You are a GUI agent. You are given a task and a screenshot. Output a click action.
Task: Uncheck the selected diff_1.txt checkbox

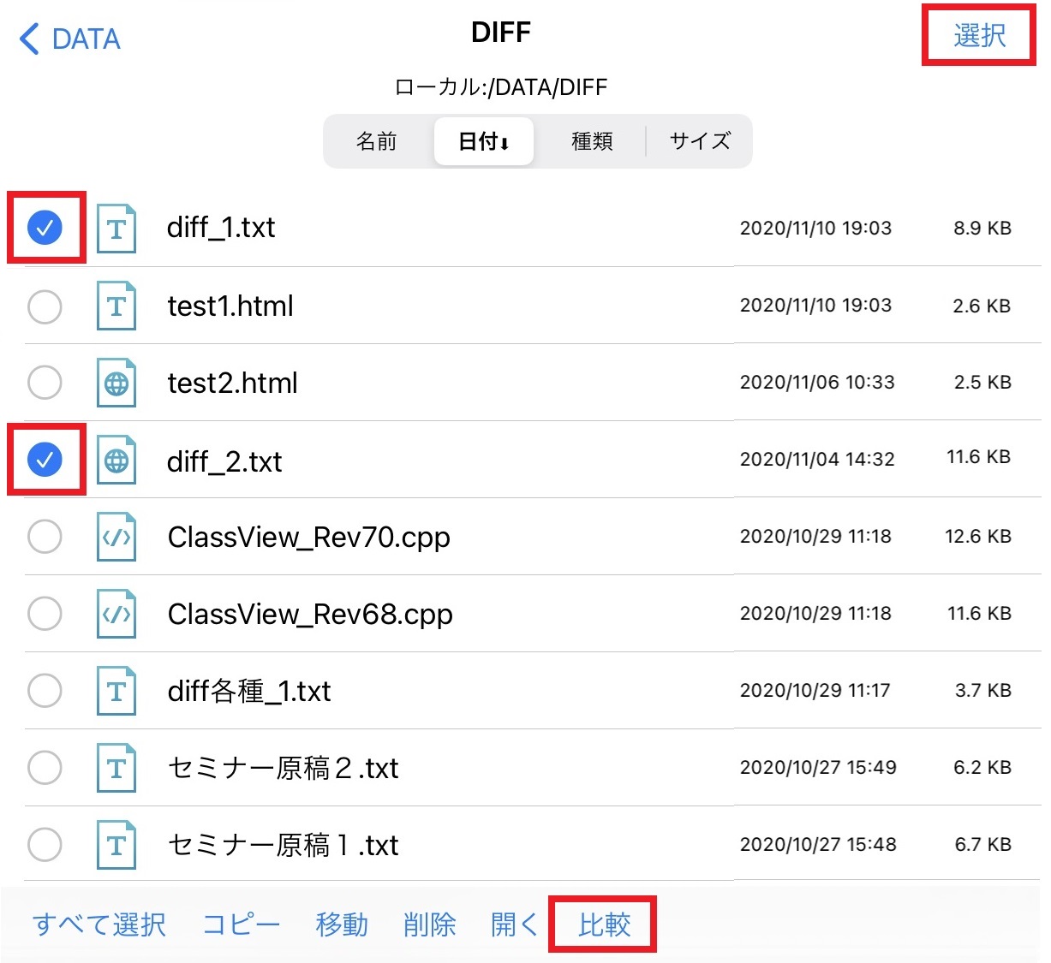coord(45,229)
